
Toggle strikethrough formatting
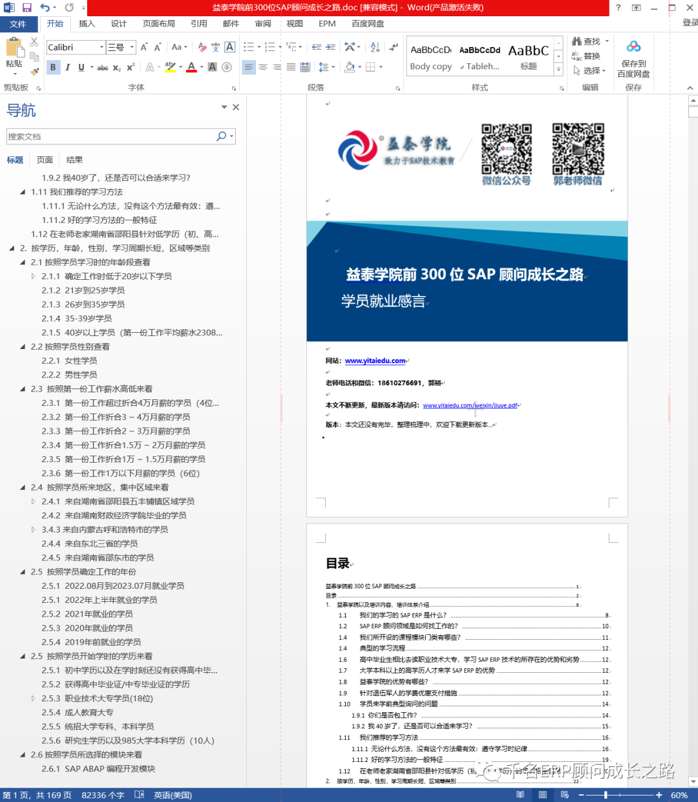[x=102, y=67]
